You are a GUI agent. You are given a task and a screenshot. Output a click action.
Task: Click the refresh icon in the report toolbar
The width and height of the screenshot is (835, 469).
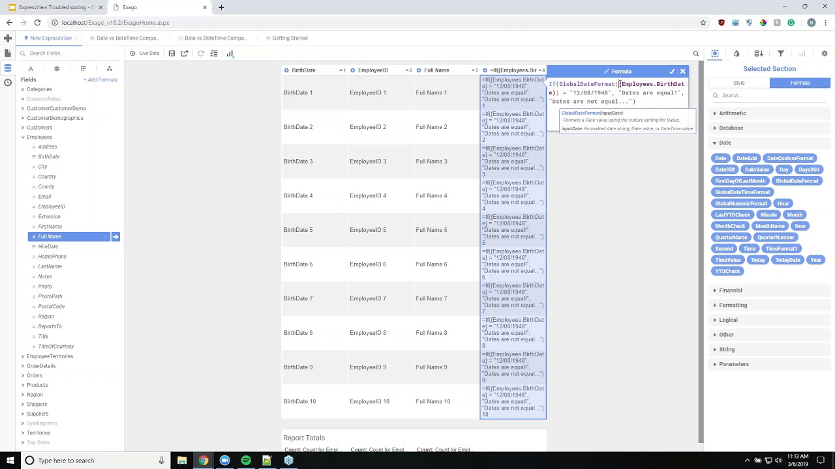[x=201, y=53]
